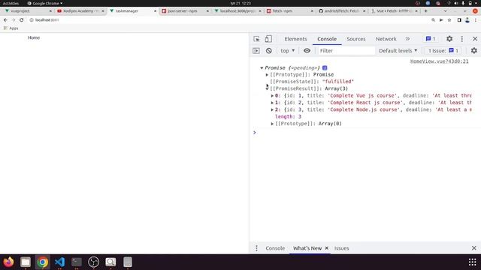Show more DevTools tabs chevron
Screen dimensions: 481x270
tap(407, 39)
